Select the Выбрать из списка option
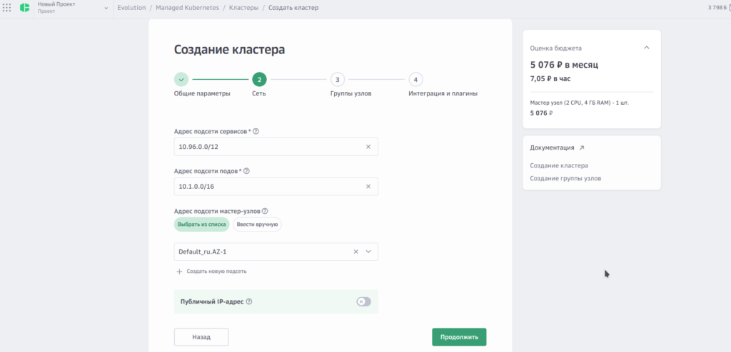 [202, 224]
